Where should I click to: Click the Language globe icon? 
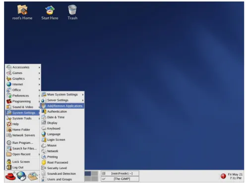pyautogui.click(x=44, y=134)
